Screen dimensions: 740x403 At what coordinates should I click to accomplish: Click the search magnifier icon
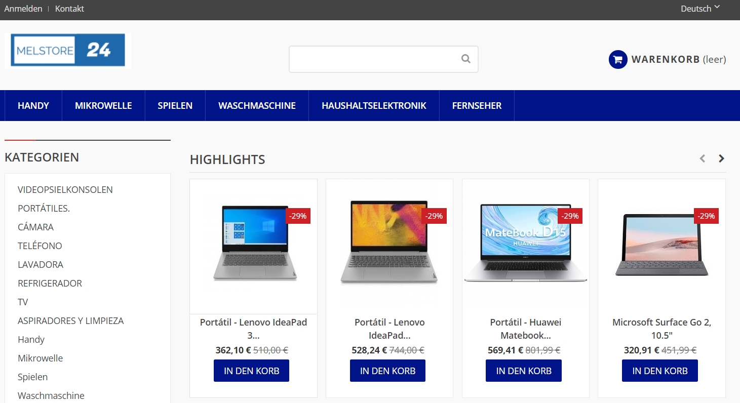[x=466, y=59]
